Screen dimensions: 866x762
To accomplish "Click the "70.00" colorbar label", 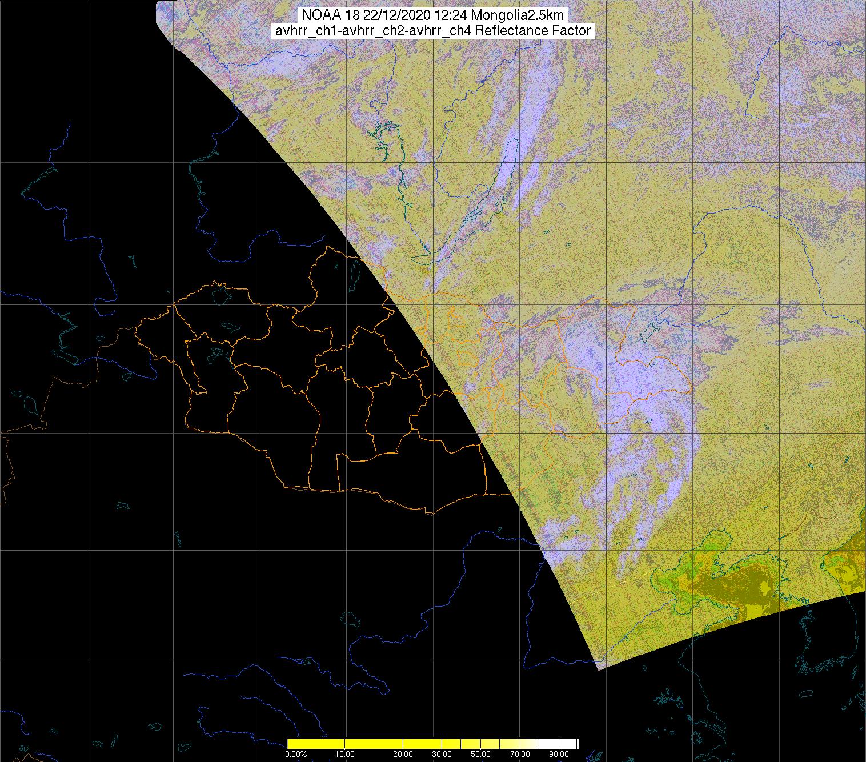I will (x=520, y=754).
